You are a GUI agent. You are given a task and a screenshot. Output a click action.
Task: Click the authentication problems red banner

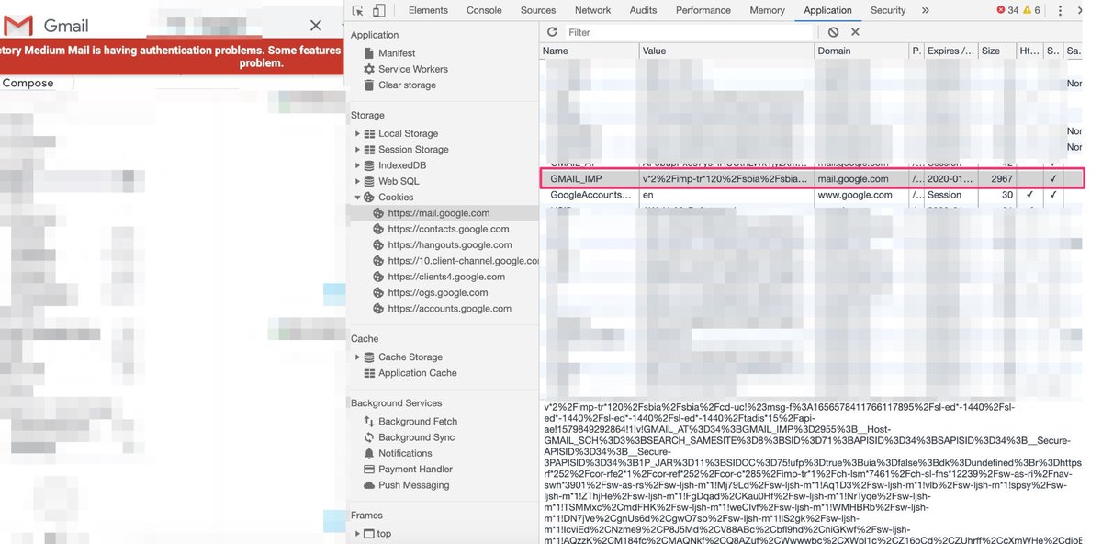pos(172,57)
